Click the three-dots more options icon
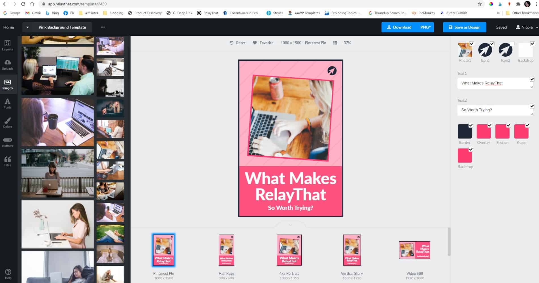This screenshot has height=283, width=539. click(103, 27)
